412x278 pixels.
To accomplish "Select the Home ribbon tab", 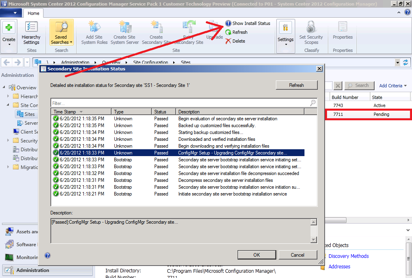I will point(33,13).
